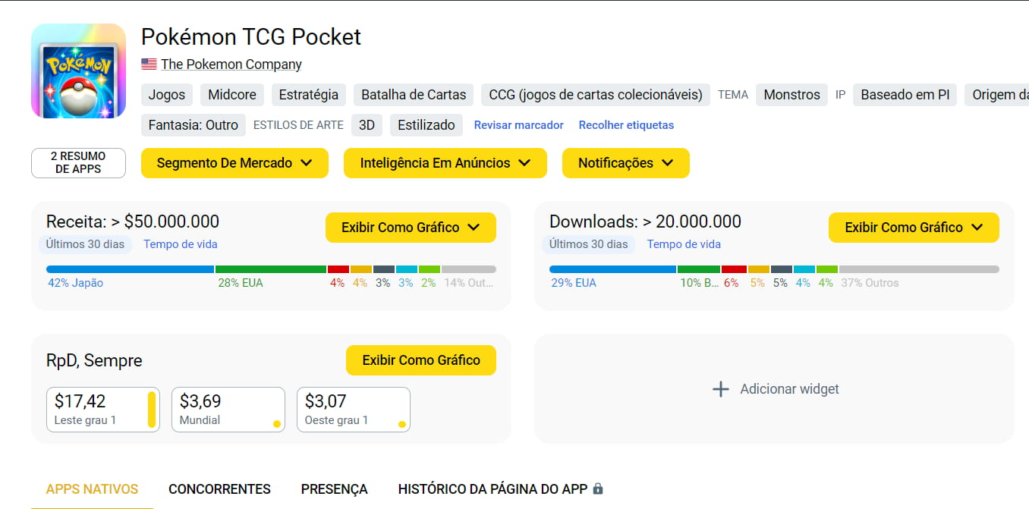Expand the Segmento De Mercado dropdown

pyautogui.click(x=234, y=163)
